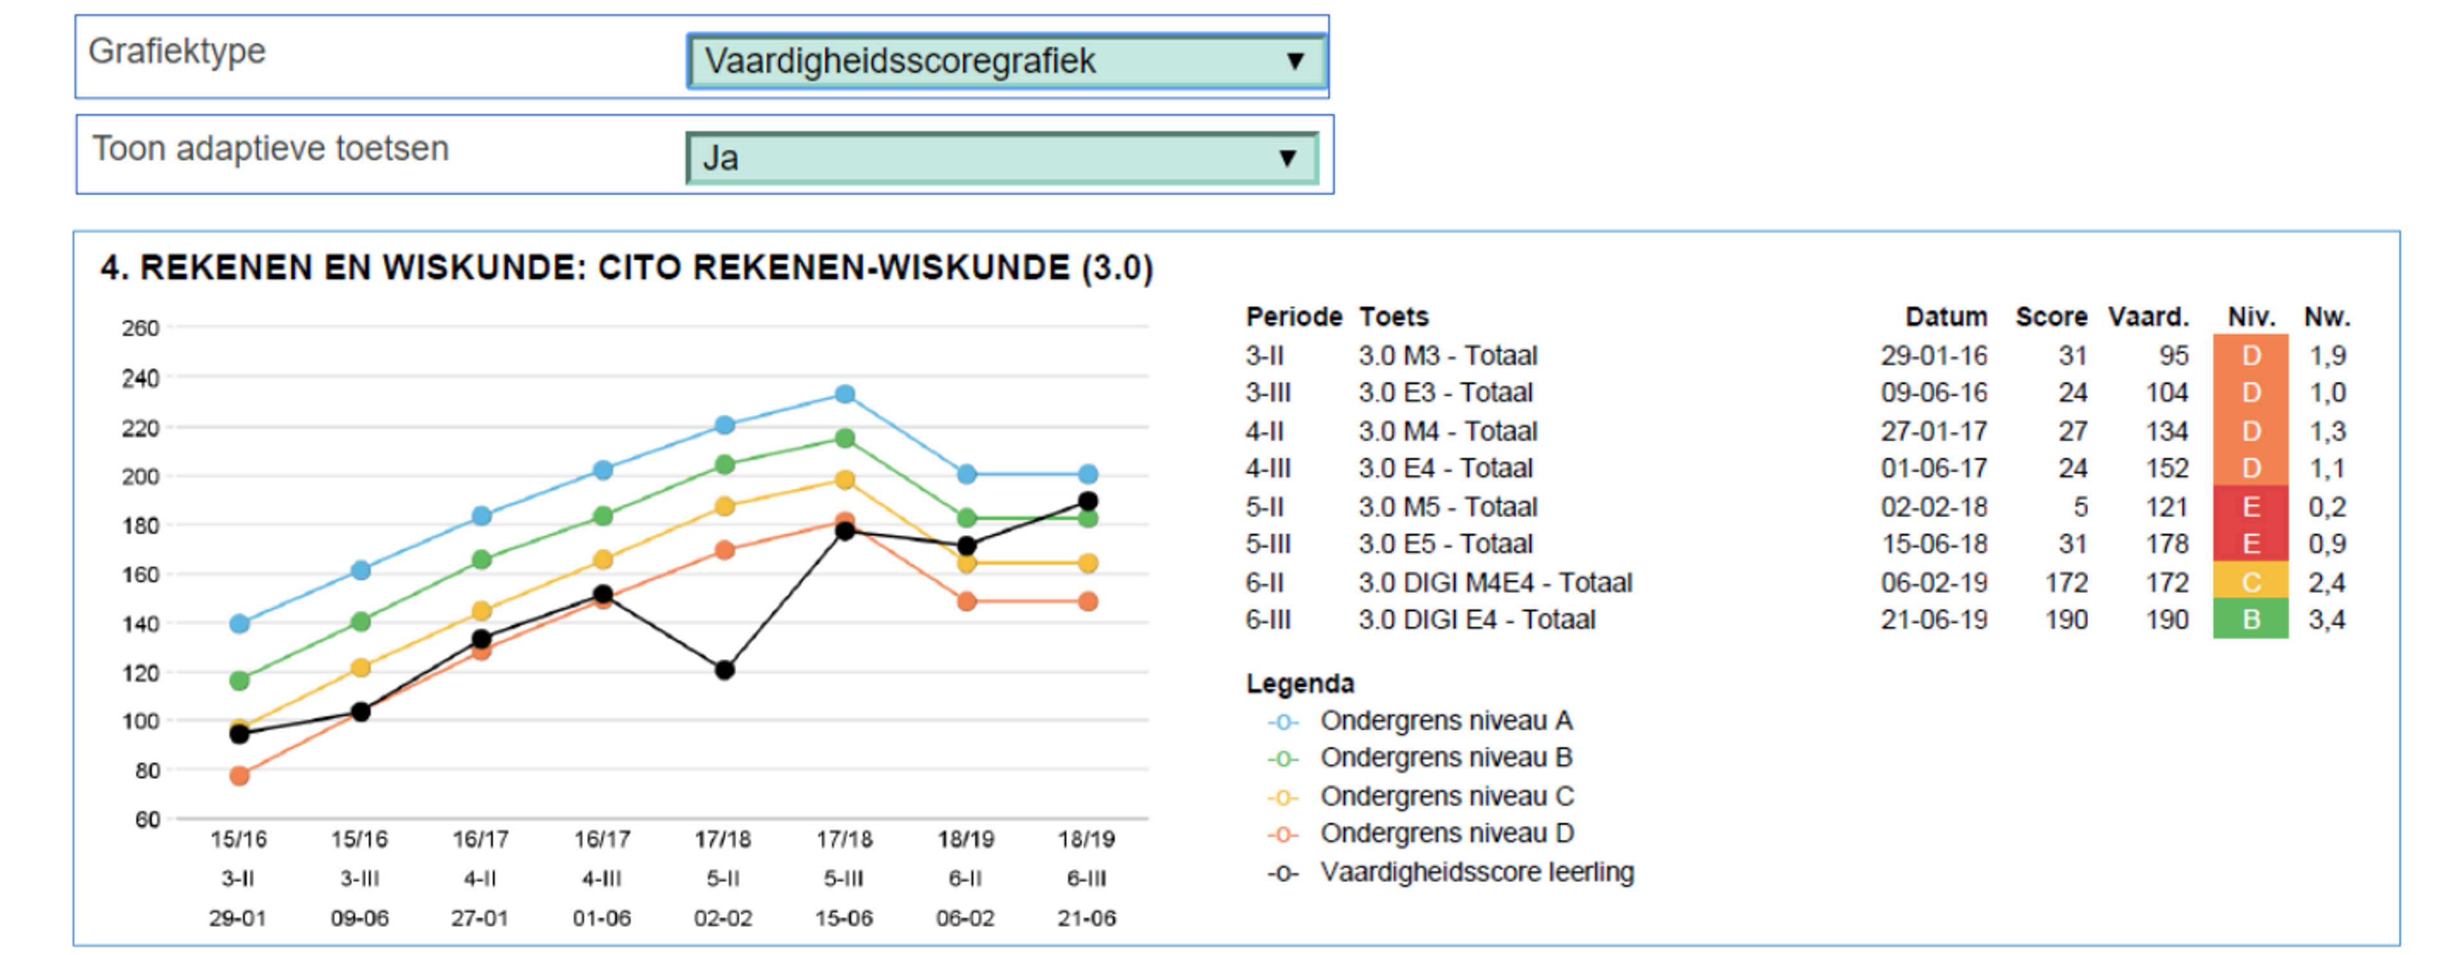2461x955 pixels.
Task: Select legend entry Ondergrens niveau C
Action: pos(1420,796)
